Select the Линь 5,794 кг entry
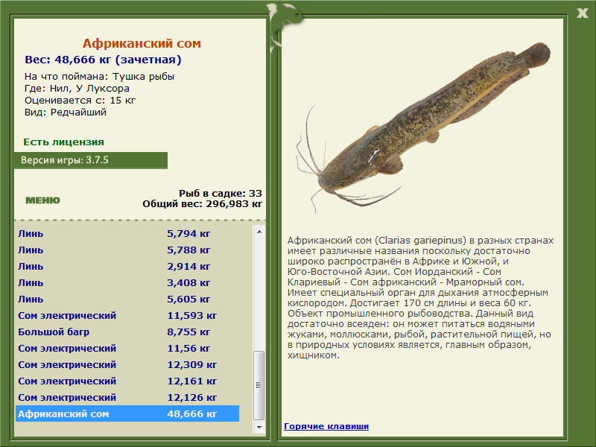Viewport: 596px width, 447px height. pos(127,233)
